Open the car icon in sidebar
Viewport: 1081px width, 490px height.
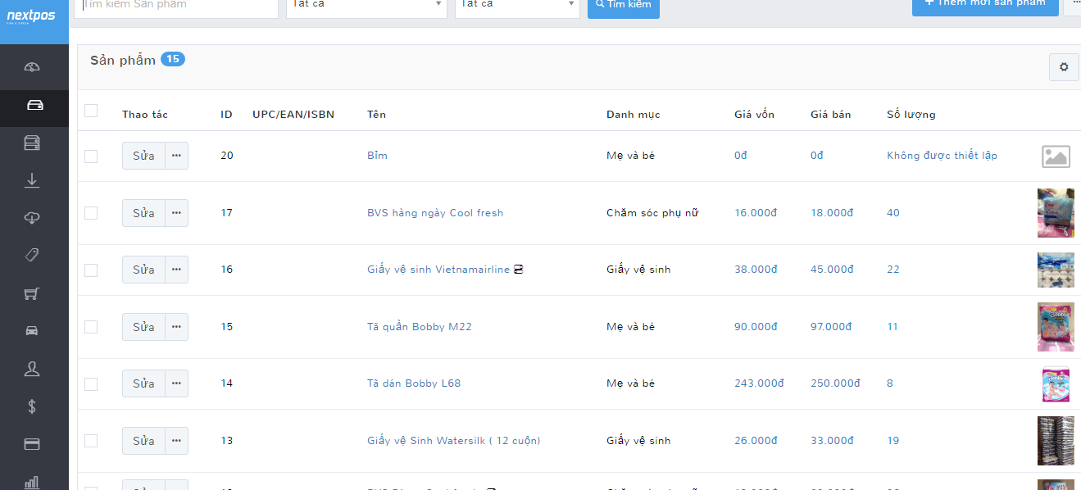click(x=32, y=331)
